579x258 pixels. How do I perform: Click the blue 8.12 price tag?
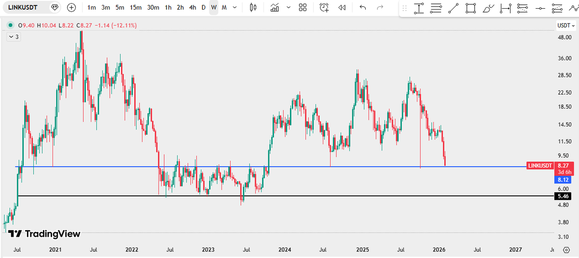tap(563, 179)
